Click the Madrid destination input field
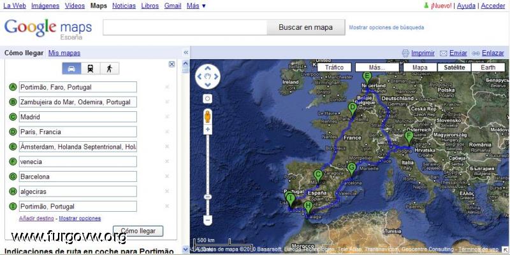Screen dimensions: 510x255 [x=78, y=117]
